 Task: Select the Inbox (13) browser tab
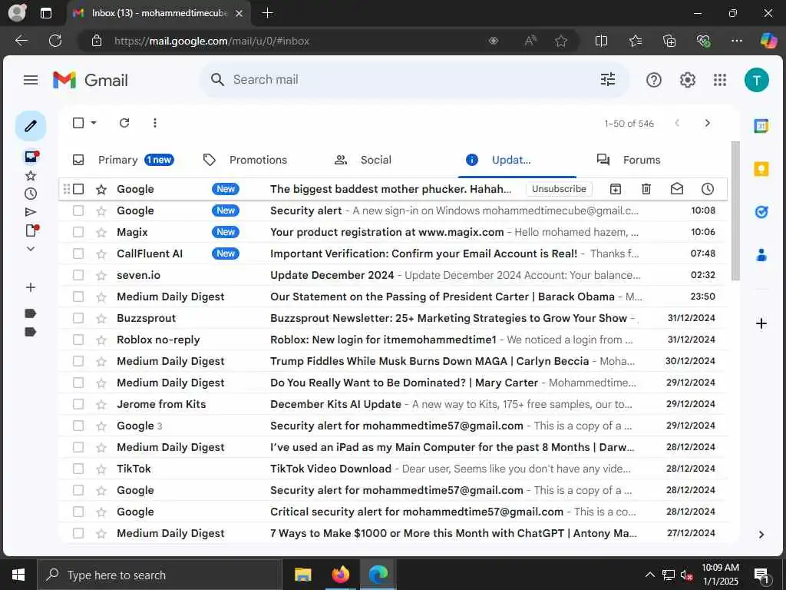tap(157, 14)
